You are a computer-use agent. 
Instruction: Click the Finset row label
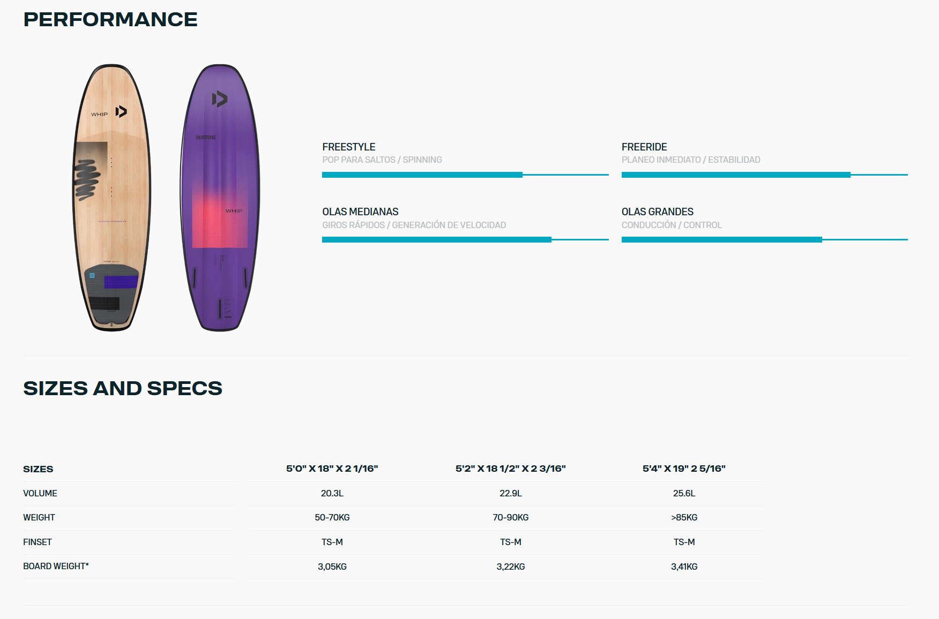pos(38,542)
